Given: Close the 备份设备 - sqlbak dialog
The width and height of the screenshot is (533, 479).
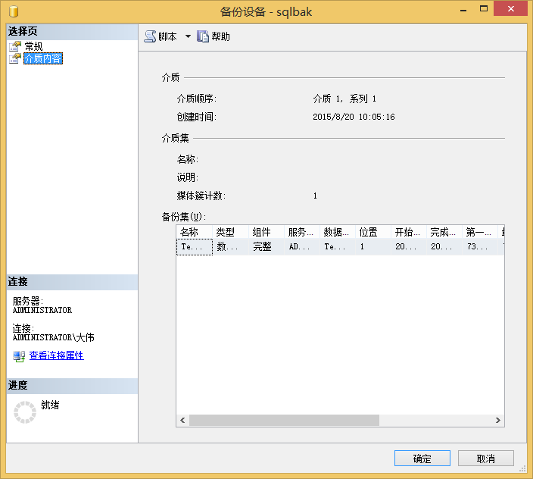Looking at the screenshot, I should [511, 9].
